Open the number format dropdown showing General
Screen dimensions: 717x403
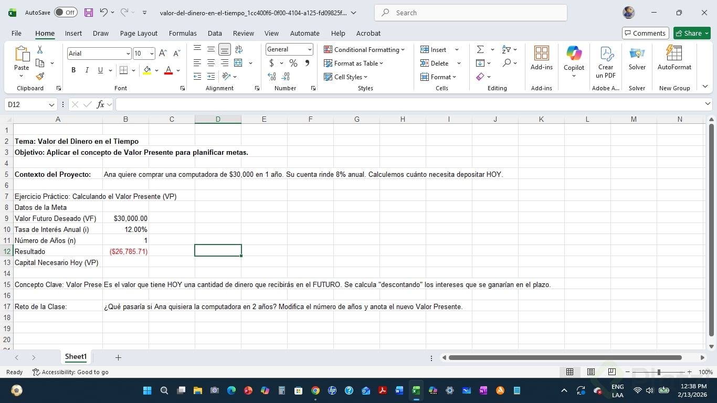tap(310, 49)
